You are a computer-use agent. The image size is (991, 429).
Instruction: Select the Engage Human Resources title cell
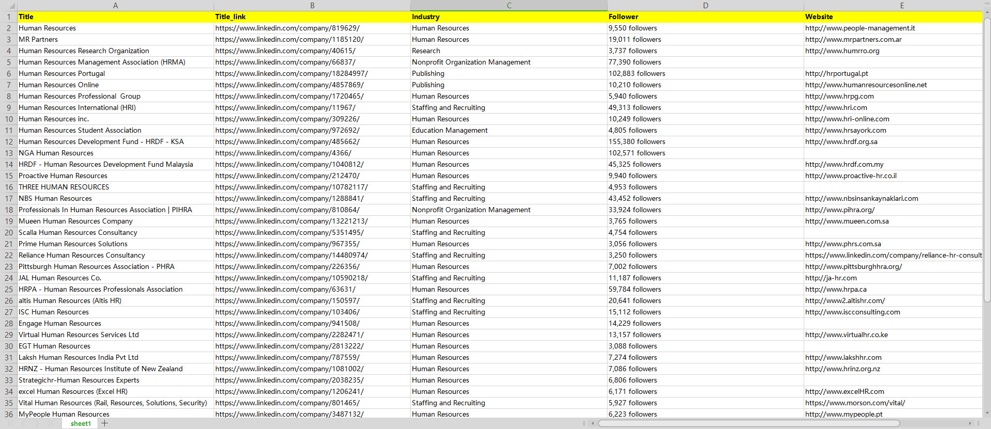point(60,323)
